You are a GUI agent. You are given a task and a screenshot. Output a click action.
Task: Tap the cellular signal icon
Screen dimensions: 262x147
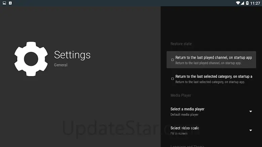242,3
